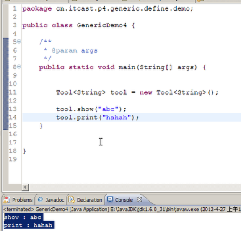
Task: Click the tool.show("abc") statement
Action: (91, 109)
